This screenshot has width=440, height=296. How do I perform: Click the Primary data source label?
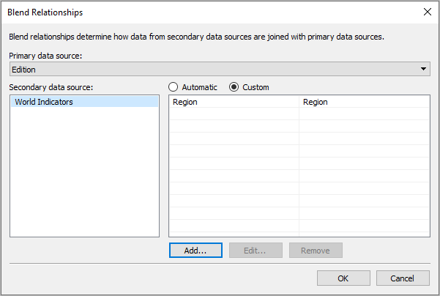(45, 56)
